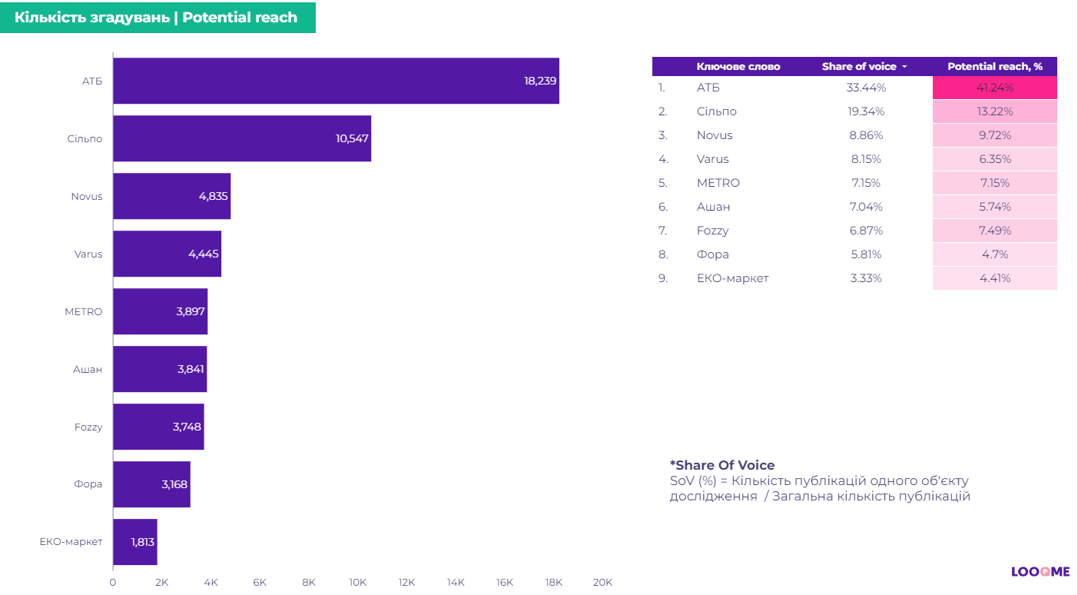Click the Кількість згадувань title banner

tap(157, 17)
